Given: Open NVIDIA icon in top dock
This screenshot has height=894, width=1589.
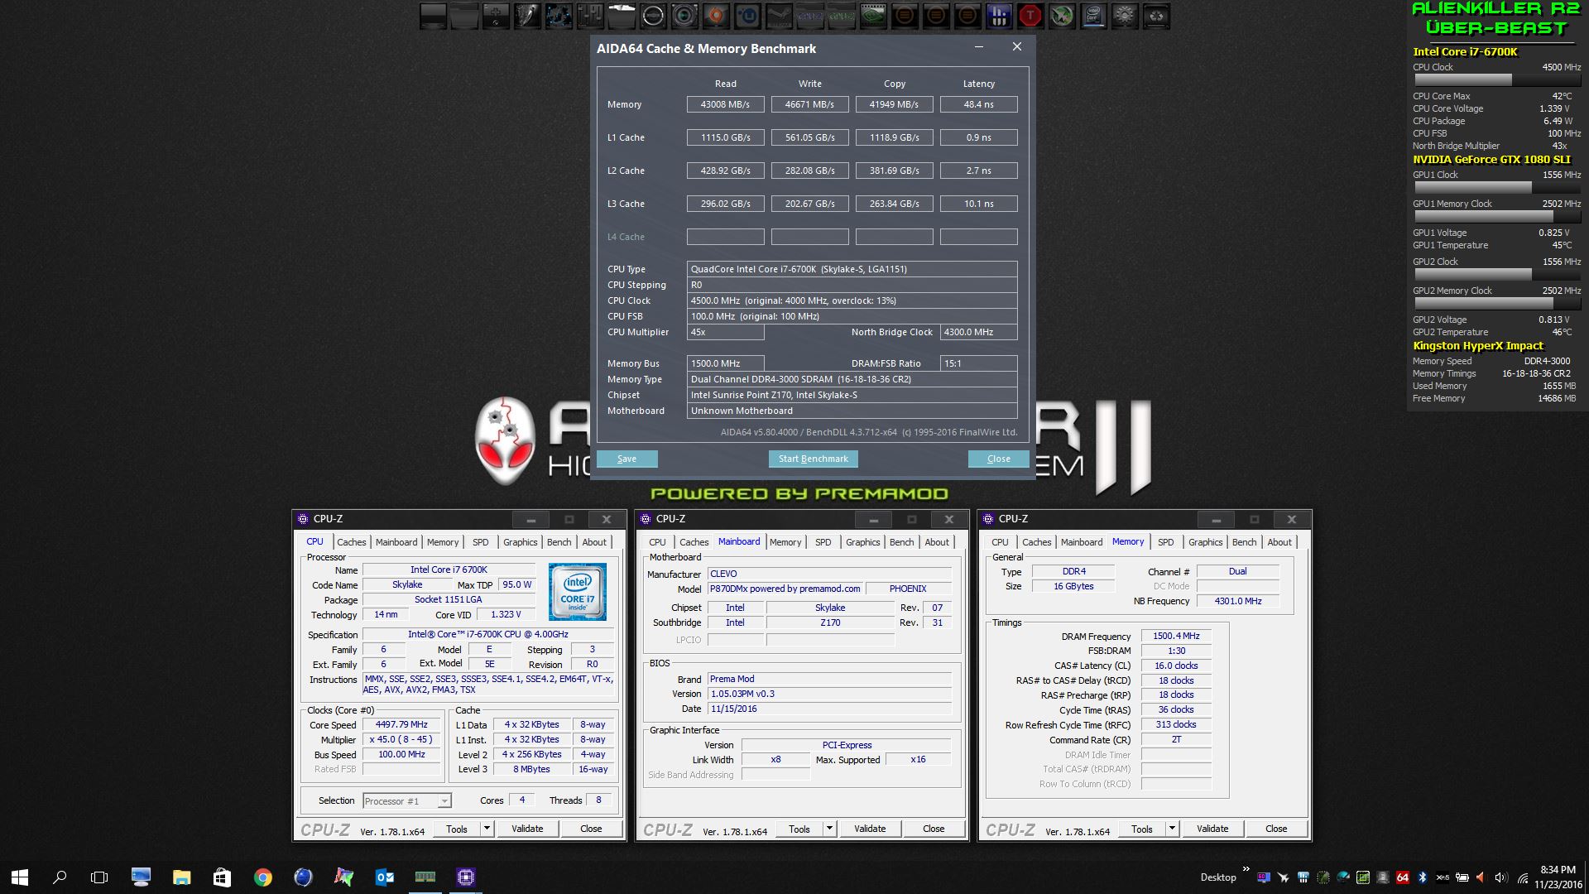Looking at the screenshot, I should coord(872,16).
